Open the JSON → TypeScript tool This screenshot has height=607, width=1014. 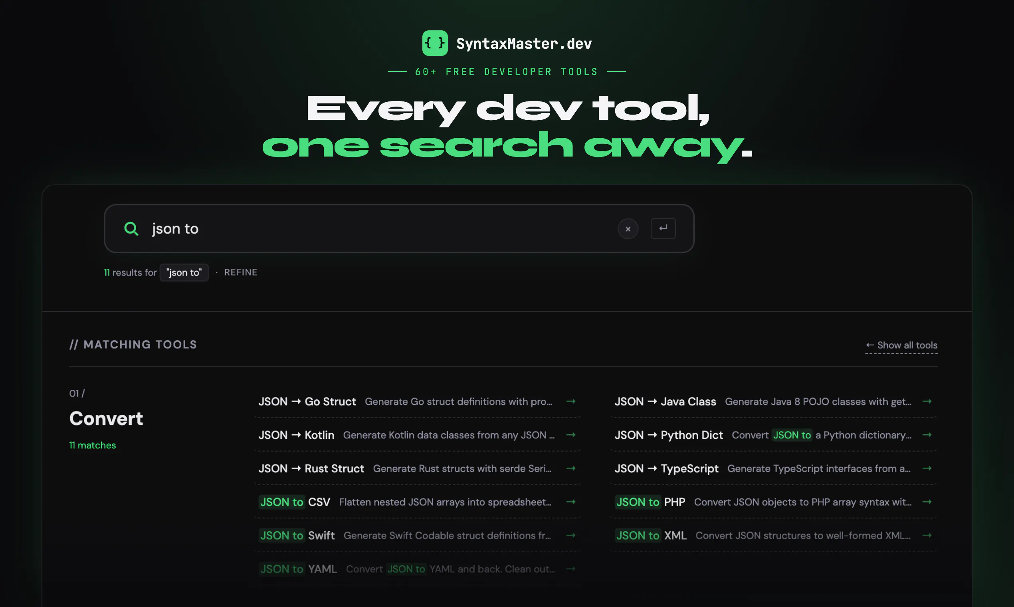pos(773,468)
